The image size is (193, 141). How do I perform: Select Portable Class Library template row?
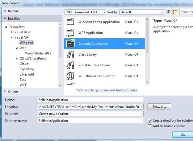tap(105, 65)
